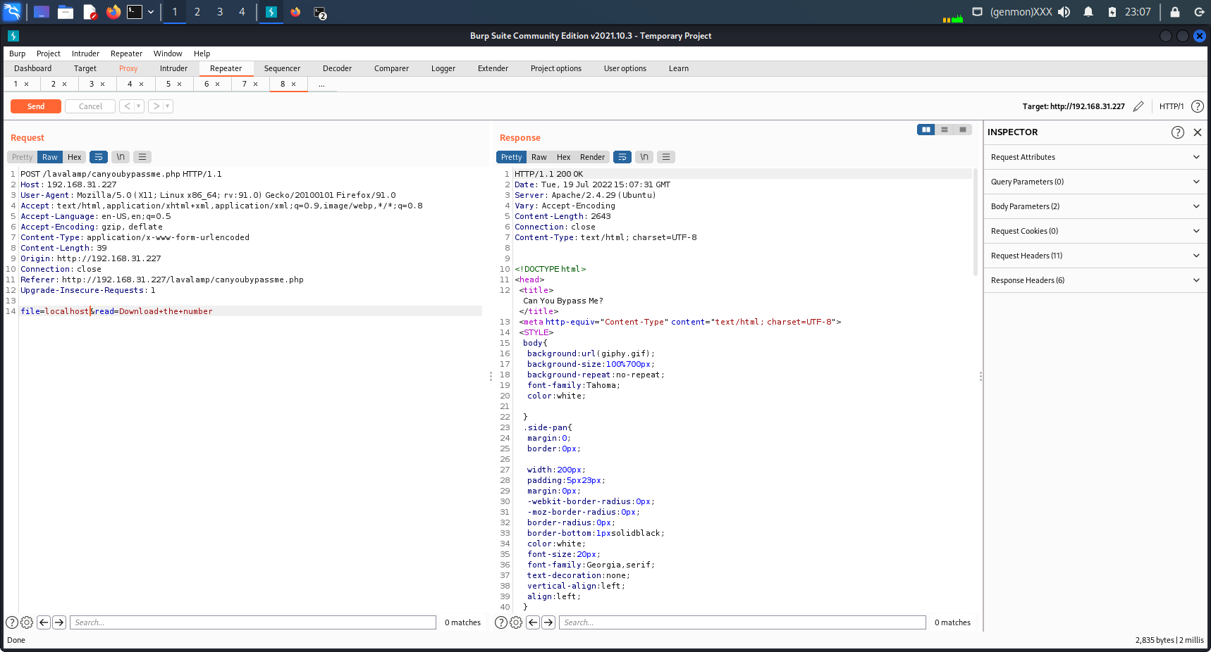Open the Burp menu
Screen dimensions: 1211x652
(18, 54)
